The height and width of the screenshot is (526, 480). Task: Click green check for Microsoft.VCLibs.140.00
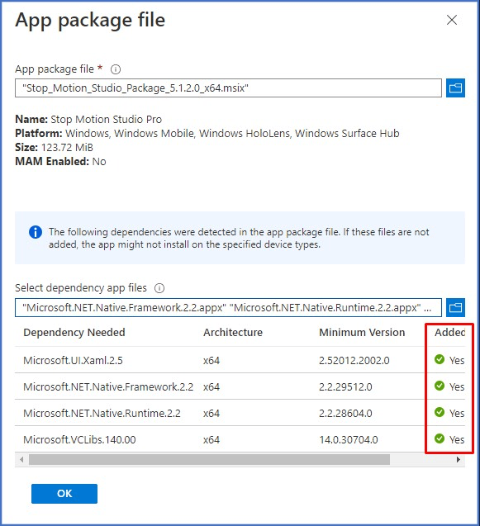440,438
